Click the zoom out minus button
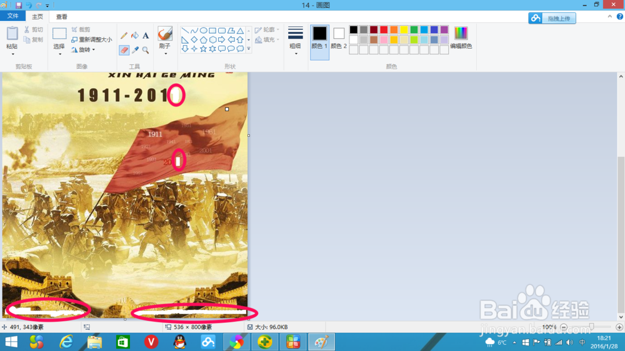Image resolution: width=625 pixels, height=351 pixels. coord(564,327)
